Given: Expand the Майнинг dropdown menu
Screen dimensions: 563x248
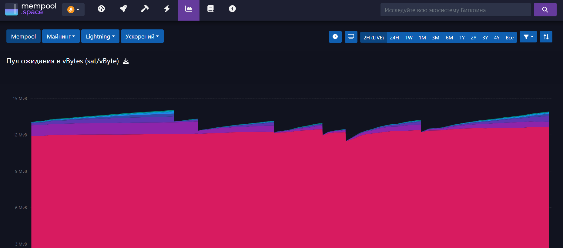Looking at the screenshot, I should 61,36.
